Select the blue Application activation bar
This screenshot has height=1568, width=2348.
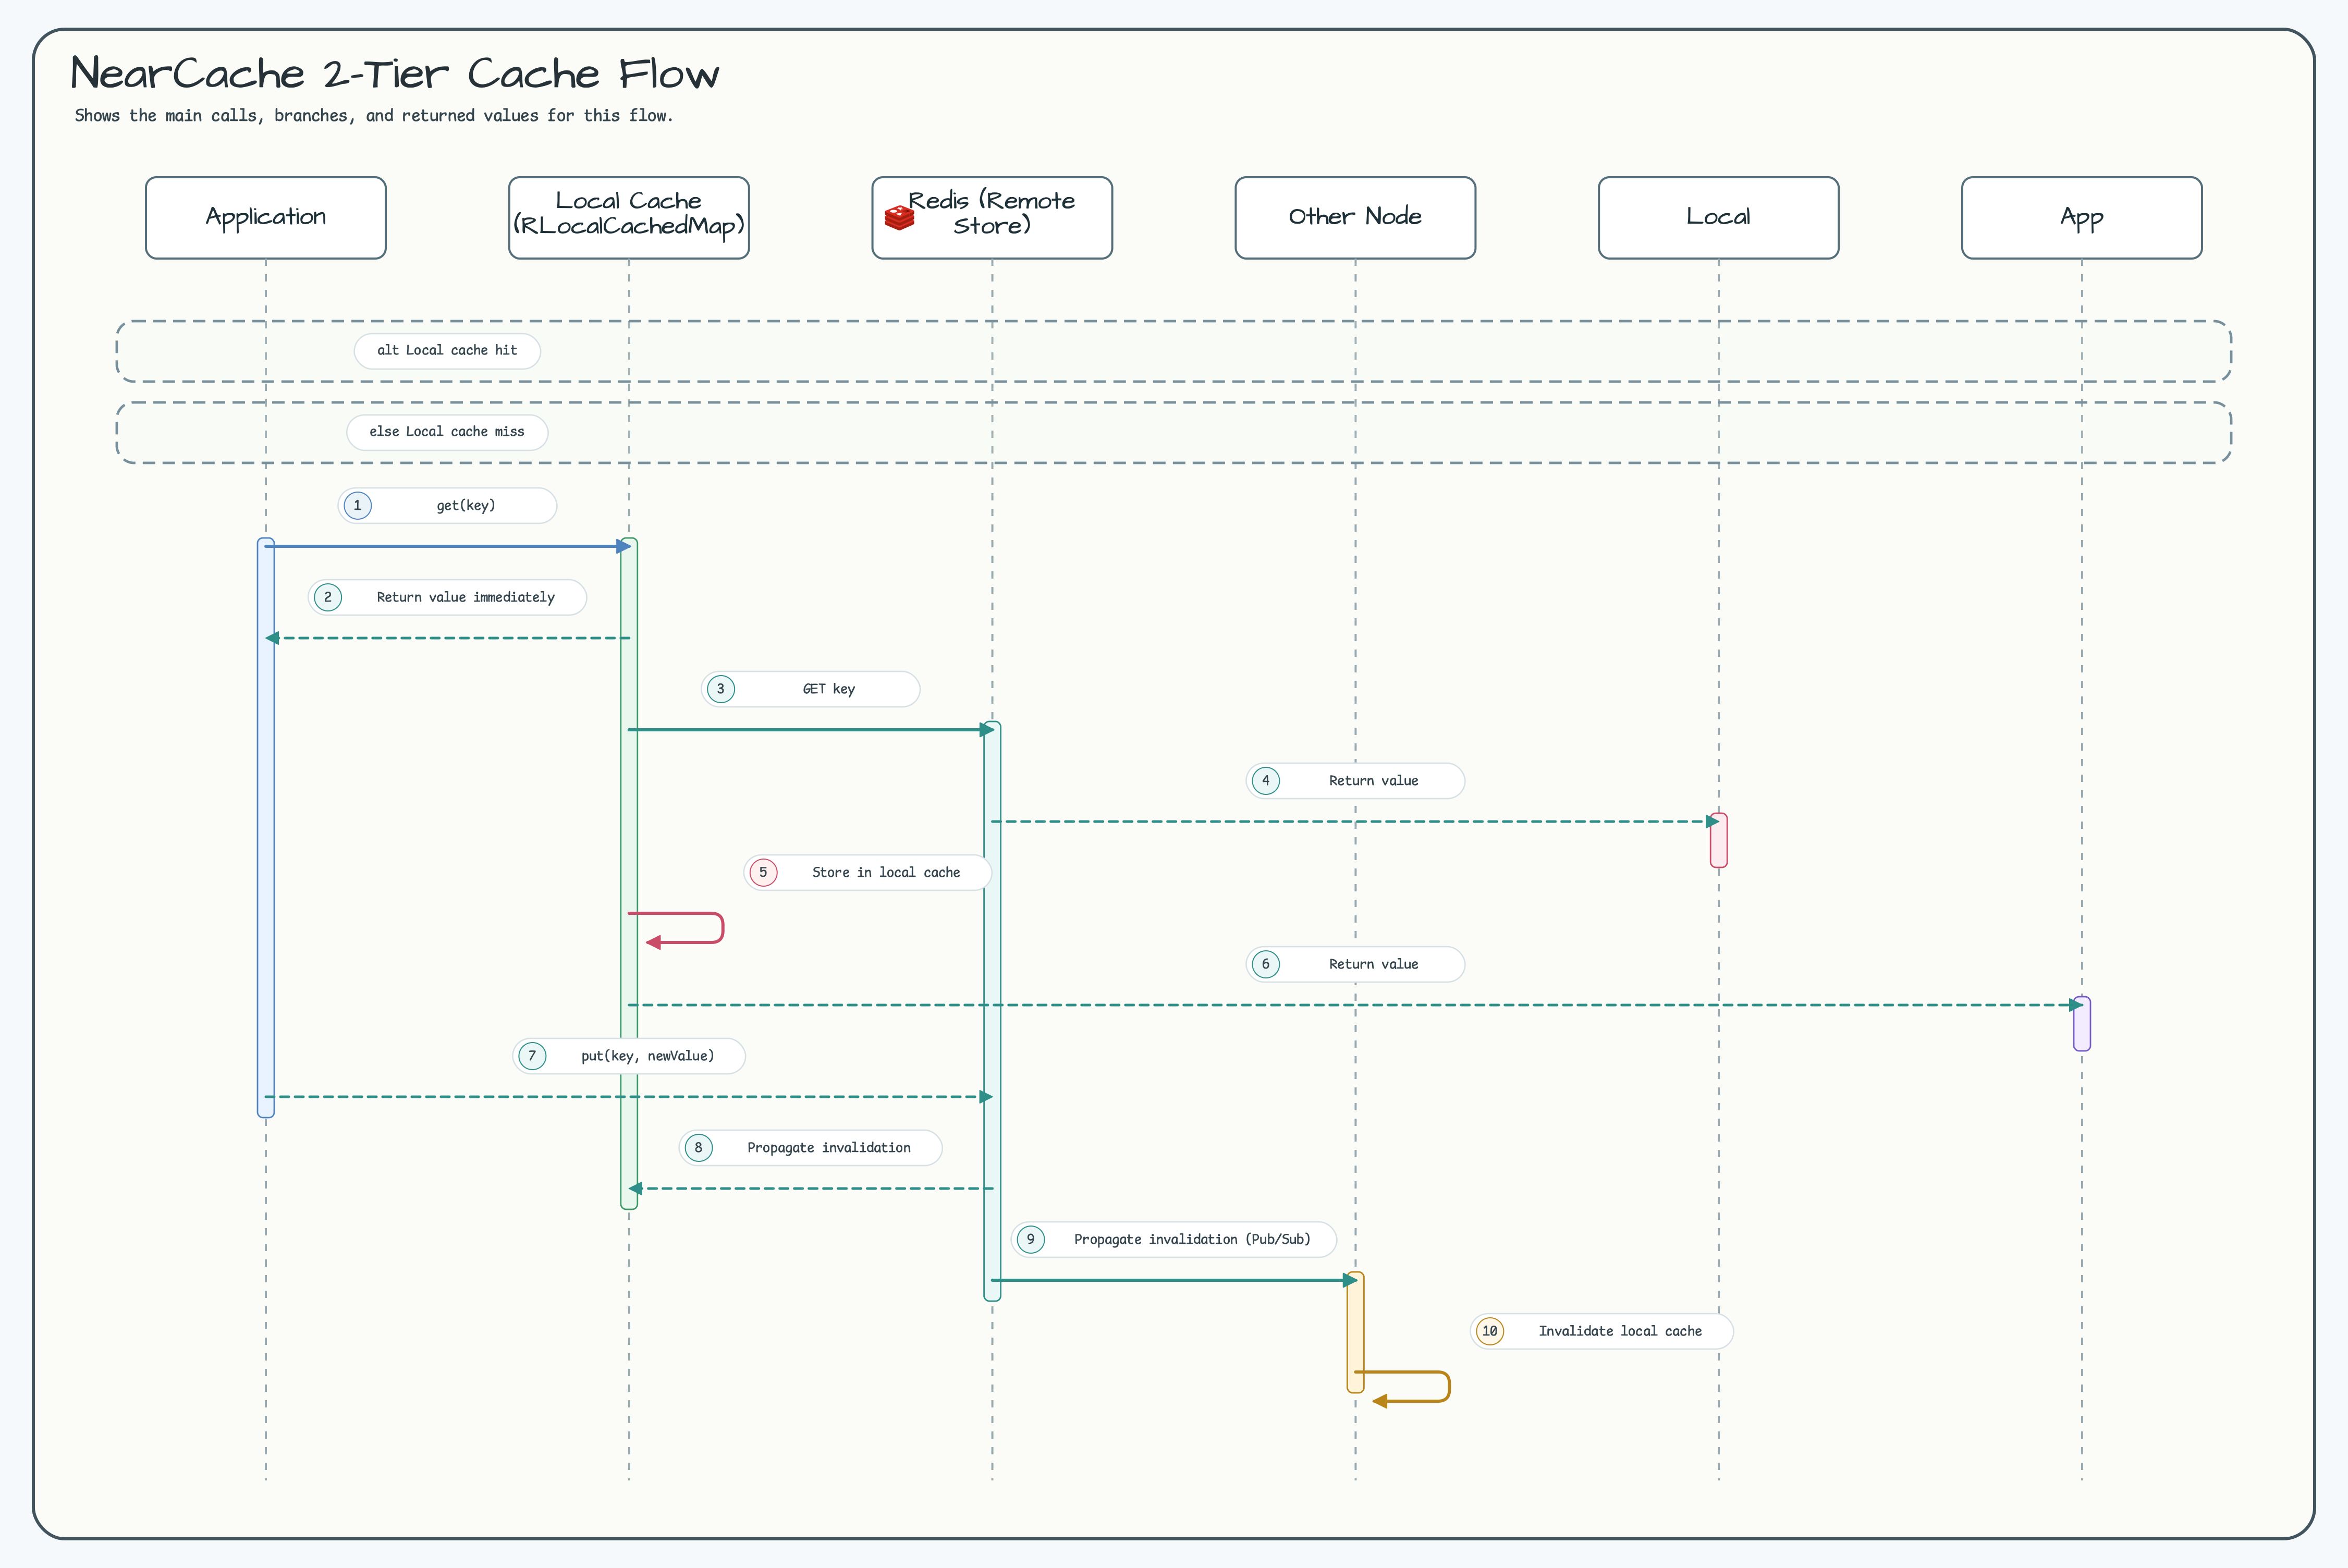266,828
